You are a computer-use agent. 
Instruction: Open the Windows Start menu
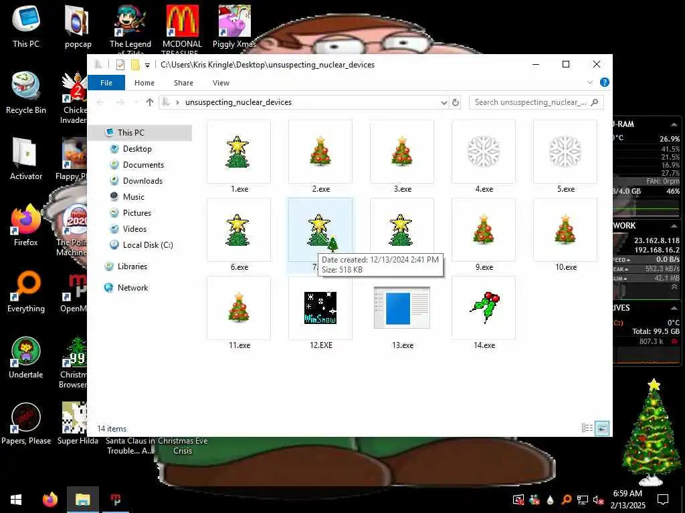coord(16,500)
